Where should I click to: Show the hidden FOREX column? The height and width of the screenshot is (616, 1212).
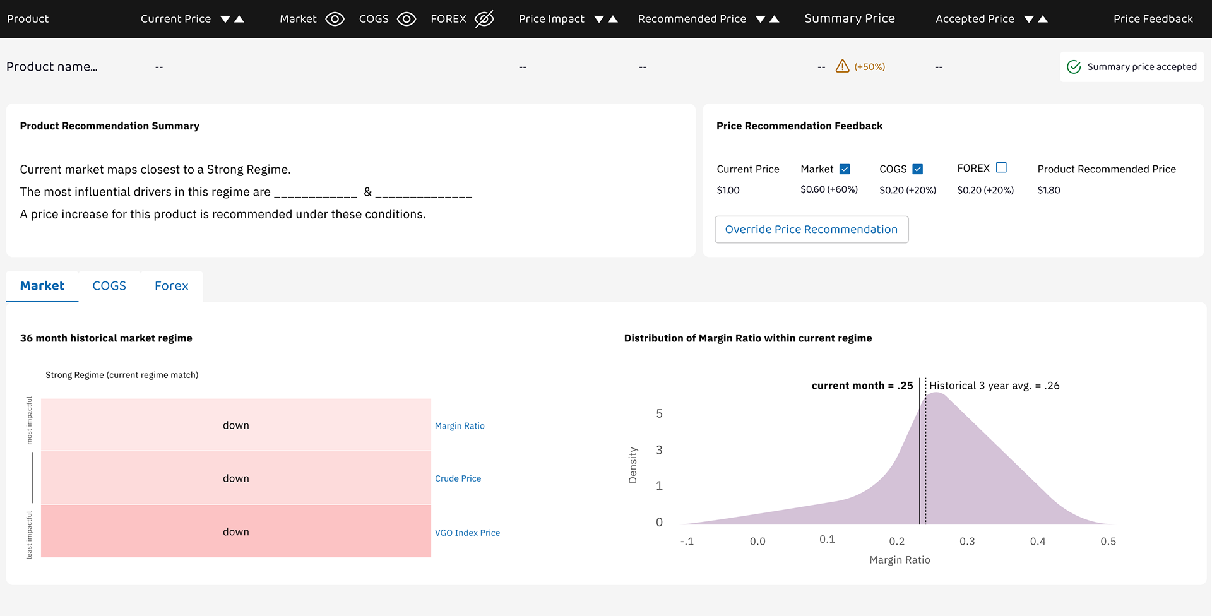click(484, 19)
